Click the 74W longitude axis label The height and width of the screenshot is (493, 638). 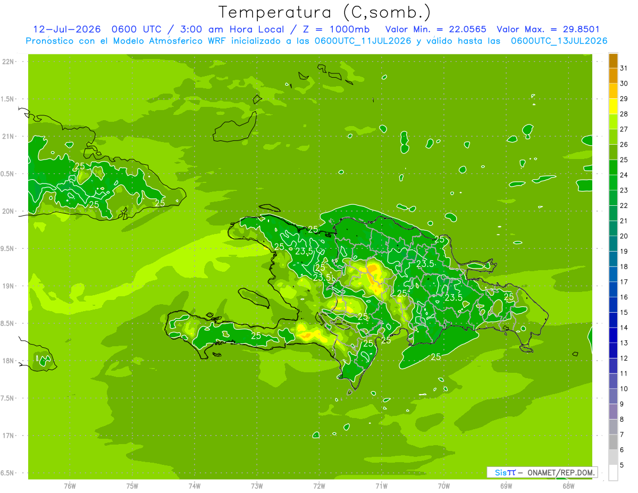[x=195, y=486]
